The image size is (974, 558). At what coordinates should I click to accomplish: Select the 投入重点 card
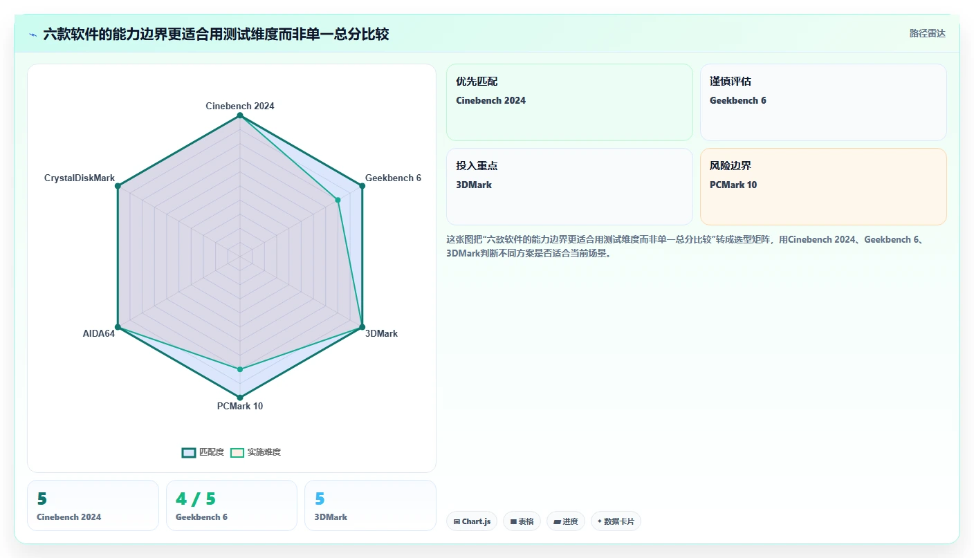click(x=569, y=187)
